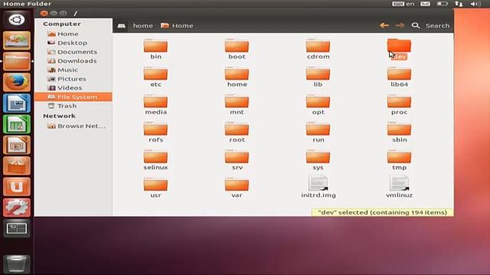
Task: Select the vmlinuz file
Action: 399,186
